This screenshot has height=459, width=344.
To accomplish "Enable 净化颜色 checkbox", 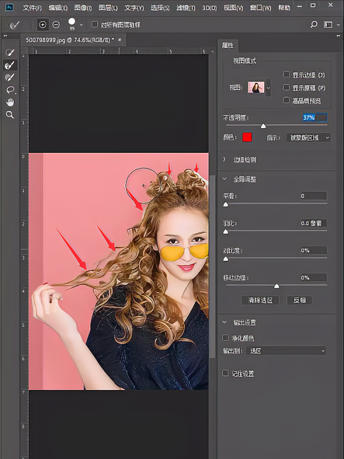I will (225, 338).
